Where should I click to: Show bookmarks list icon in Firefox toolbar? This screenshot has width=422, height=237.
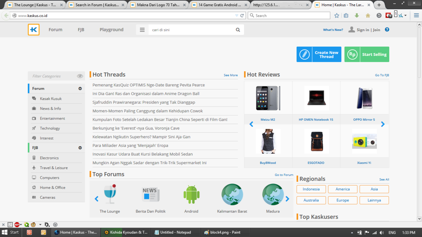pos(346,15)
